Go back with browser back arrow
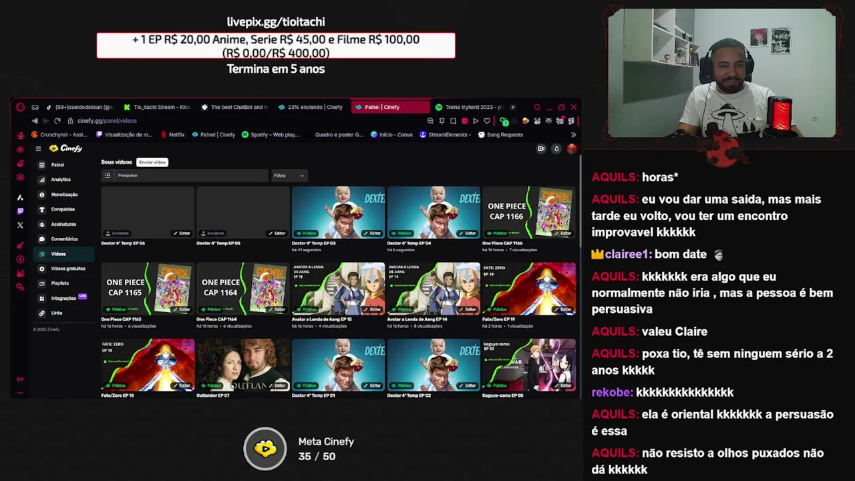The width and height of the screenshot is (855, 481). 35,121
